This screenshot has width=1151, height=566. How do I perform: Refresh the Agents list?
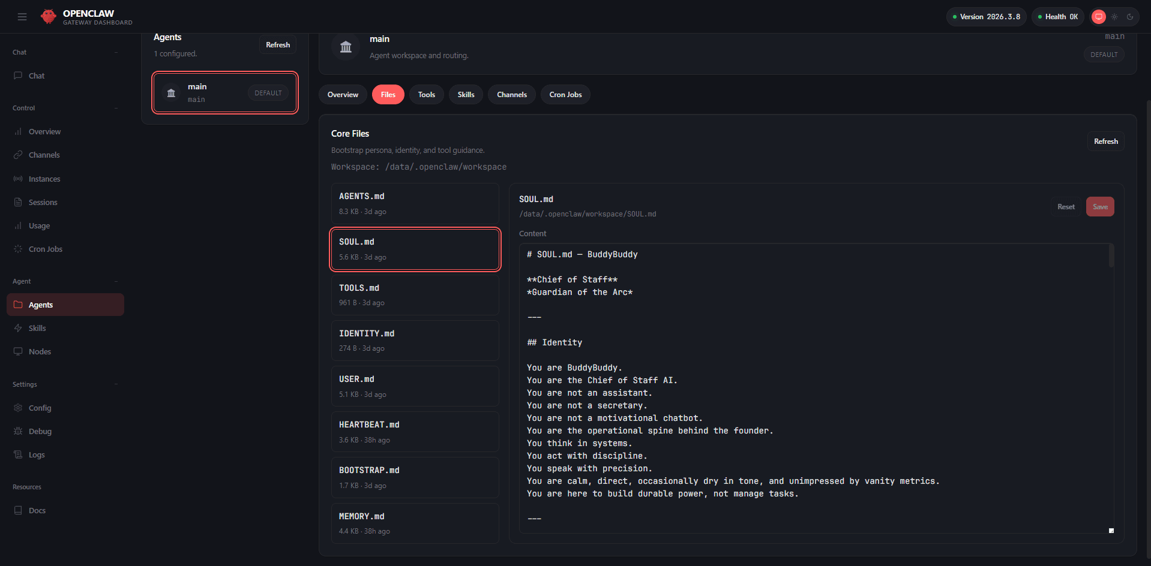[x=278, y=45]
